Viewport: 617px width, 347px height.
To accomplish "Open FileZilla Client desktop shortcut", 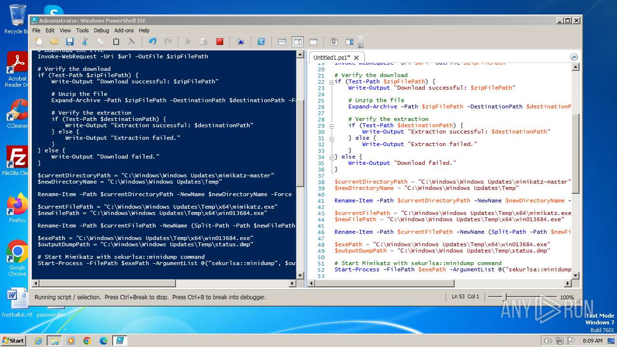I will pyautogui.click(x=16, y=161).
